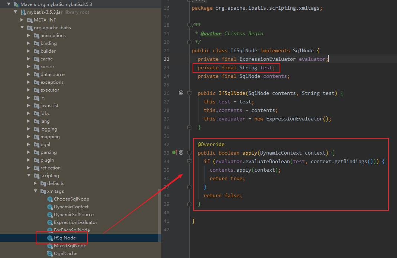Click the @ annotation gutter icon on line 33
397x258 pixels.
(181, 152)
